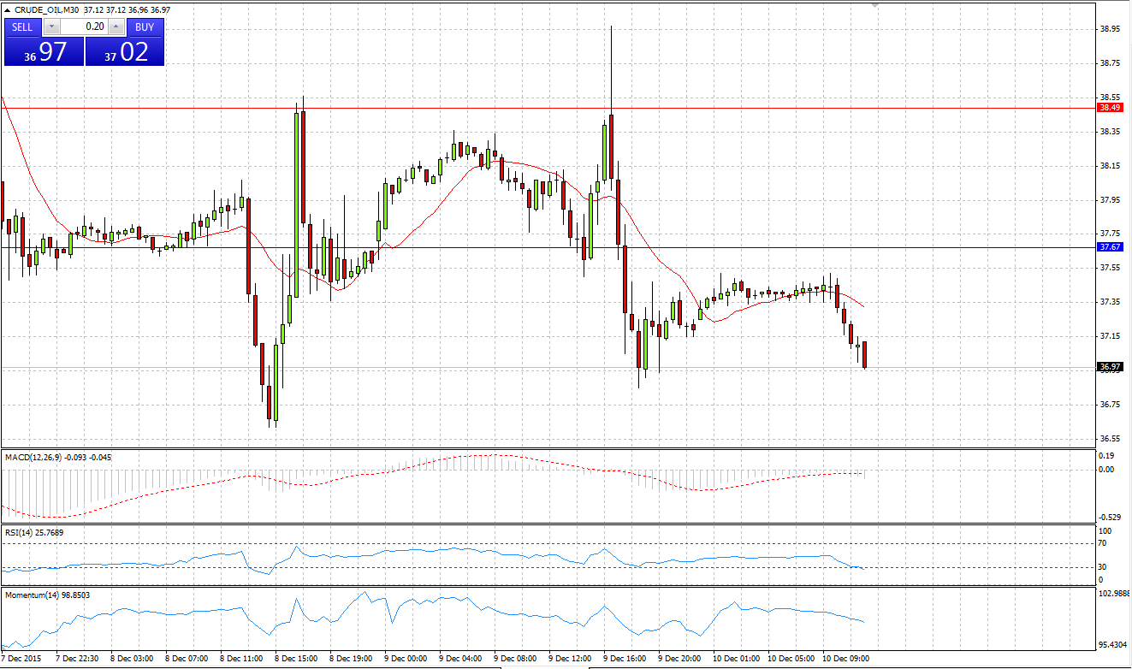Click the BUY button
Viewport: 1132px width, 669px height.
(x=145, y=27)
